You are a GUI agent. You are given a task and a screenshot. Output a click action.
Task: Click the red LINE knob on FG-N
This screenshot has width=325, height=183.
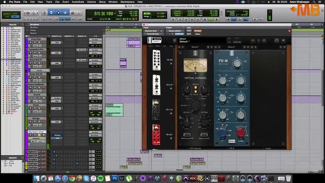pyautogui.click(x=241, y=132)
